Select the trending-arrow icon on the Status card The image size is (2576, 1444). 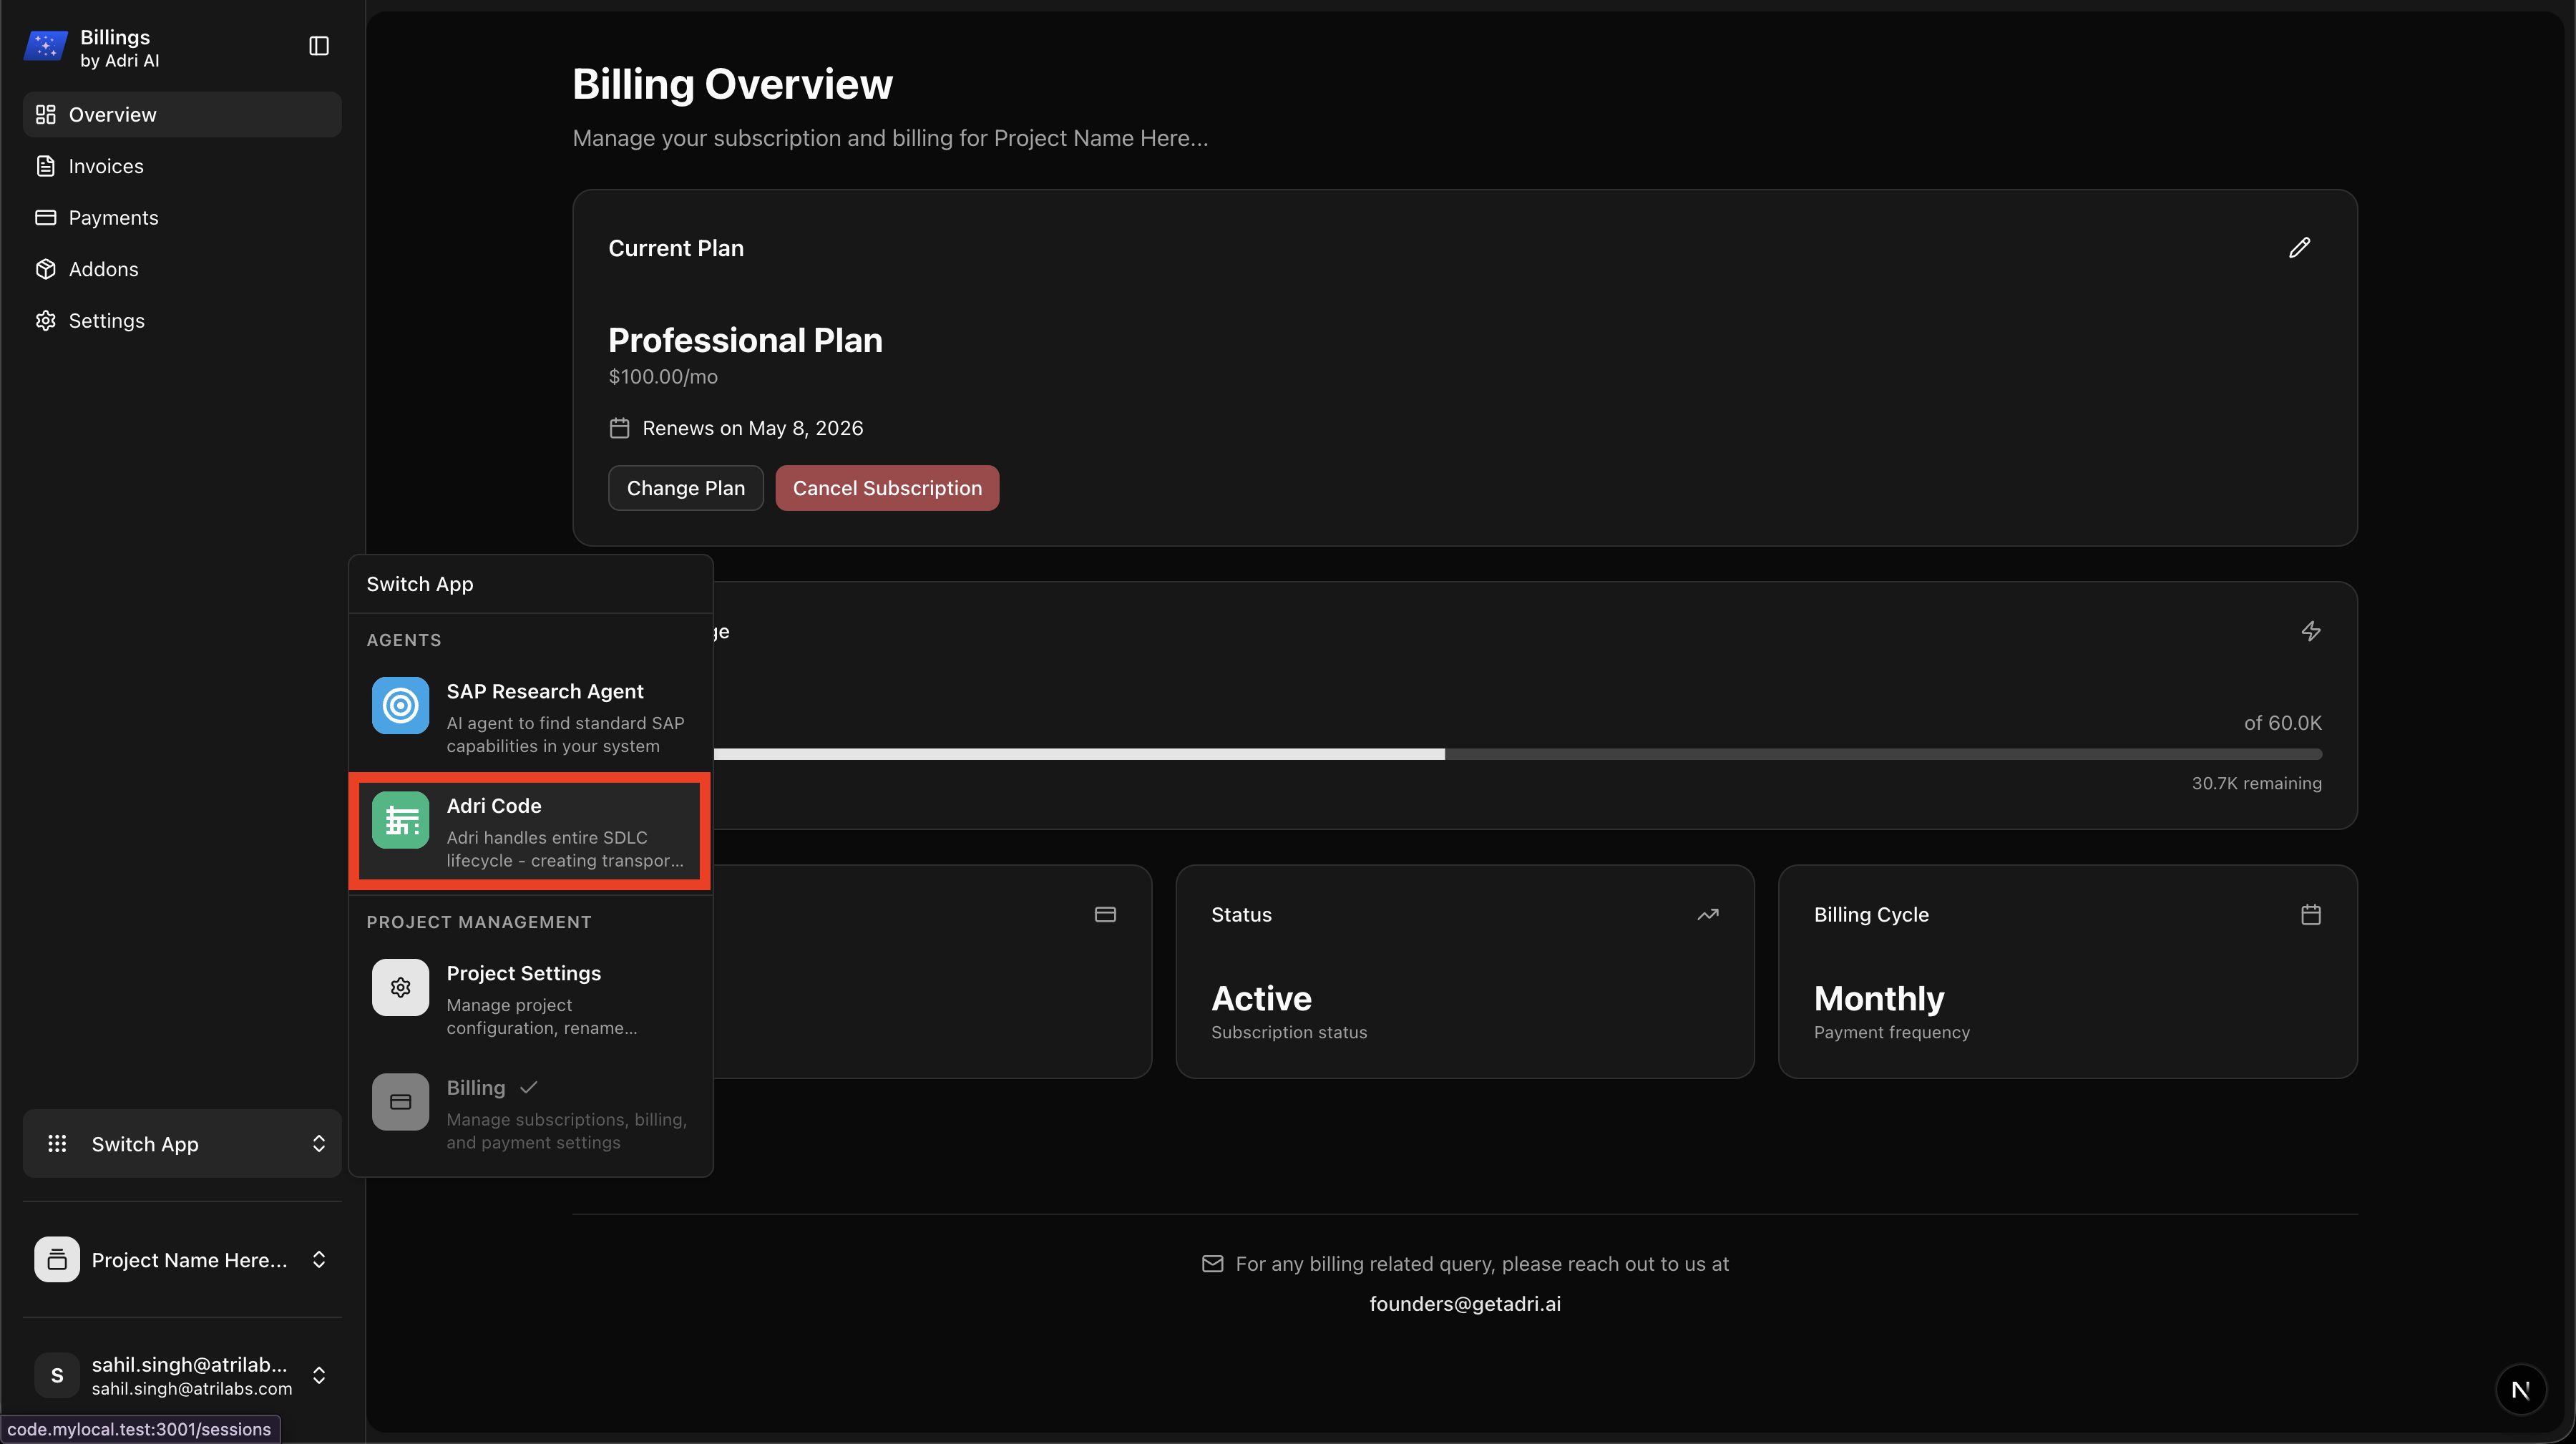[1708, 914]
